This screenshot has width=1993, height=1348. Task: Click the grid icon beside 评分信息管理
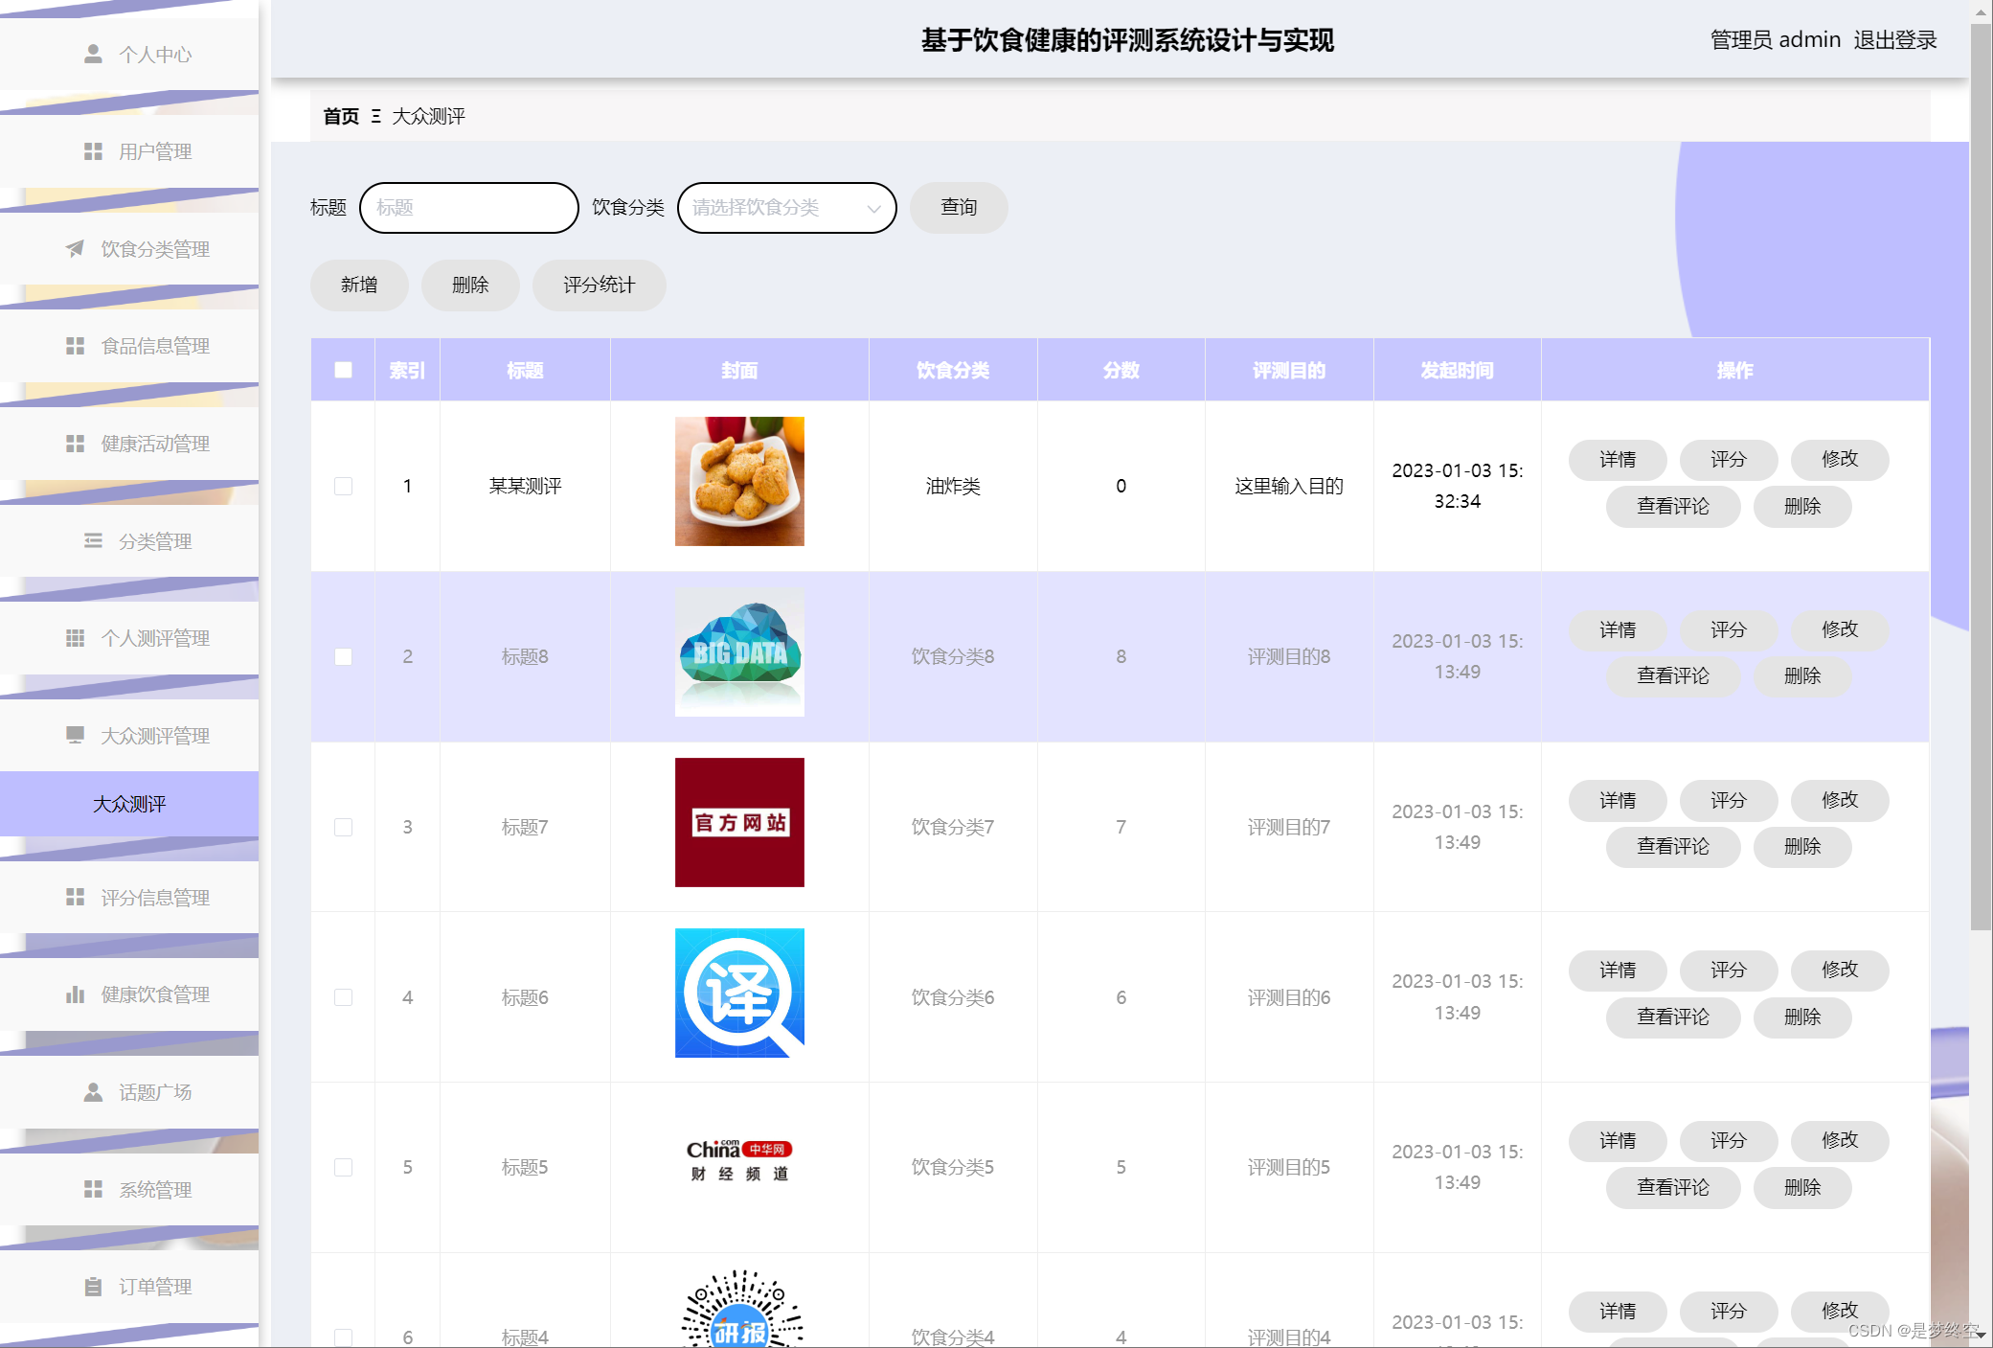tap(75, 897)
